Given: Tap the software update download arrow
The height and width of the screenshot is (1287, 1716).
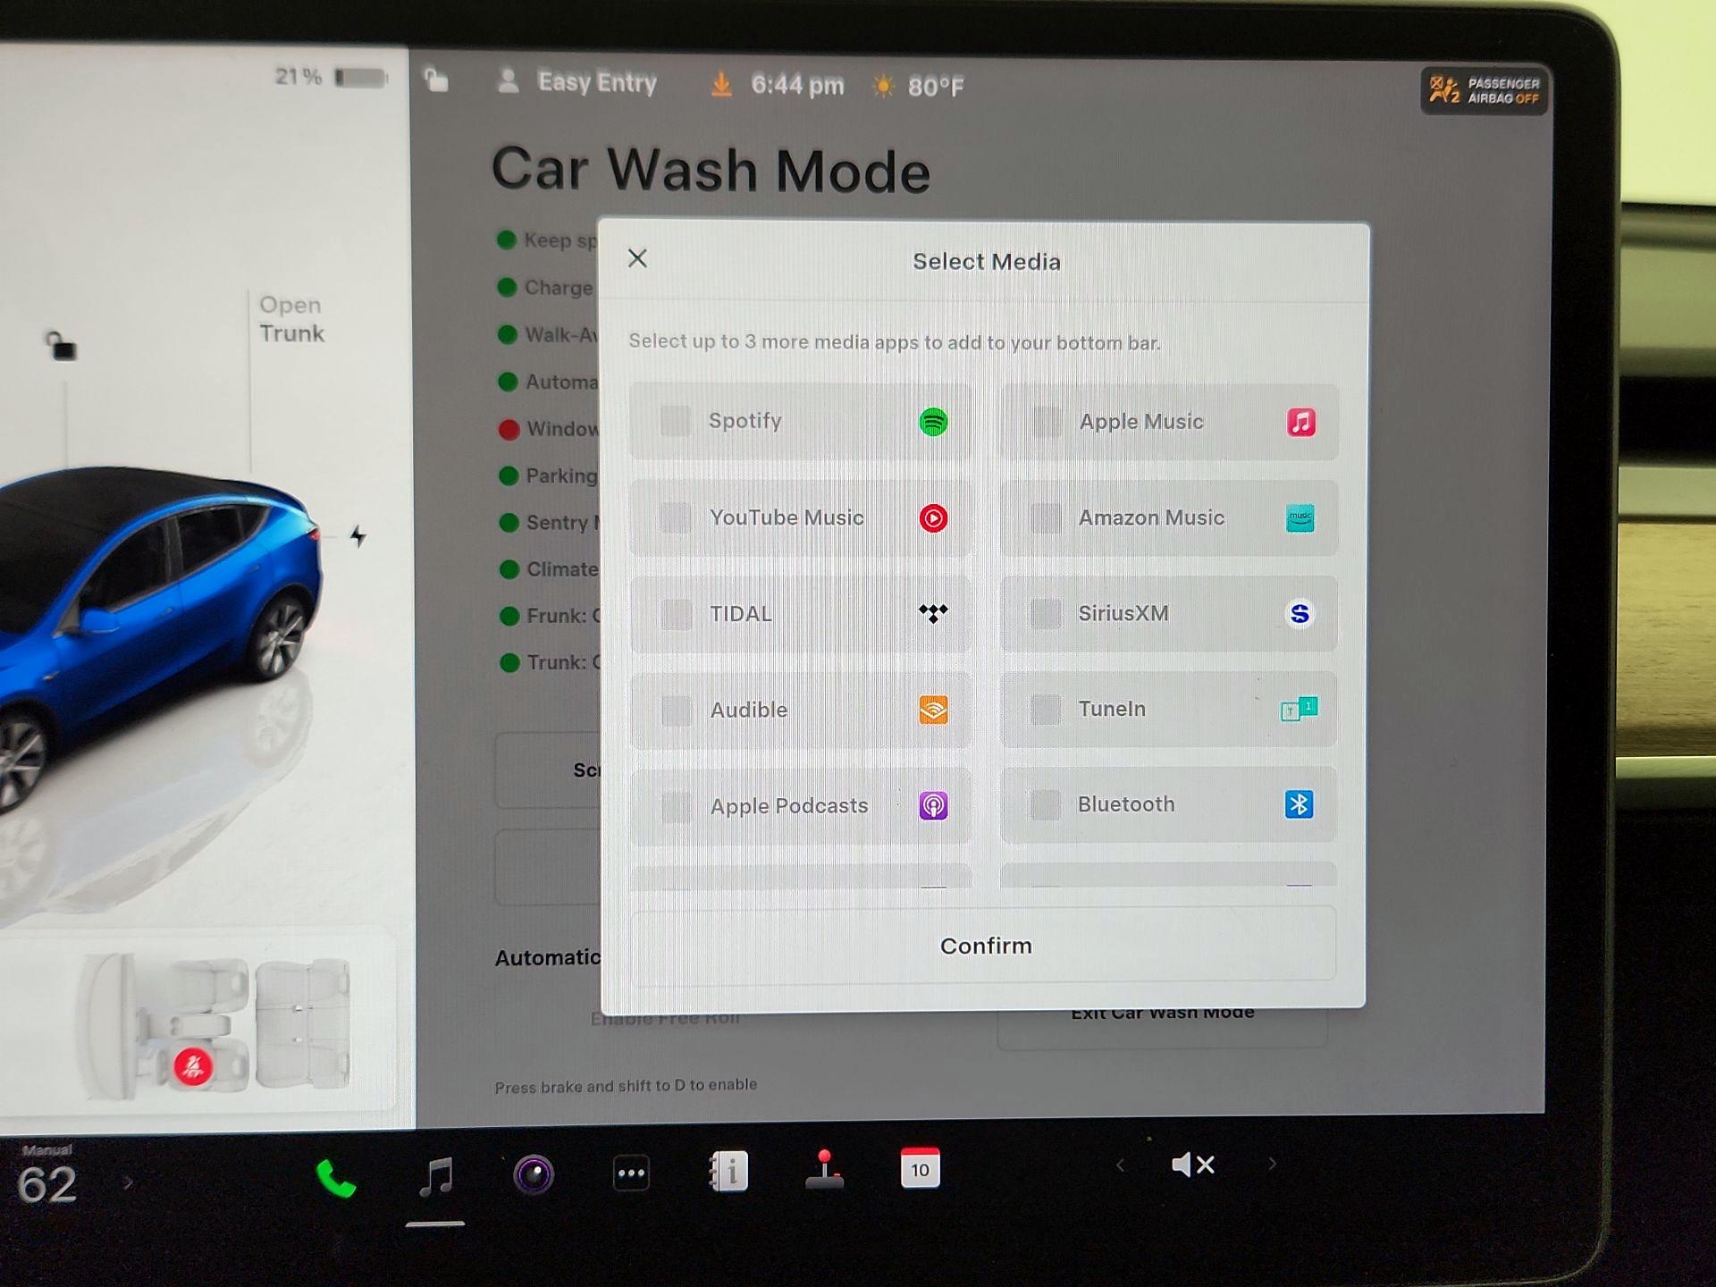Looking at the screenshot, I should click(719, 84).
